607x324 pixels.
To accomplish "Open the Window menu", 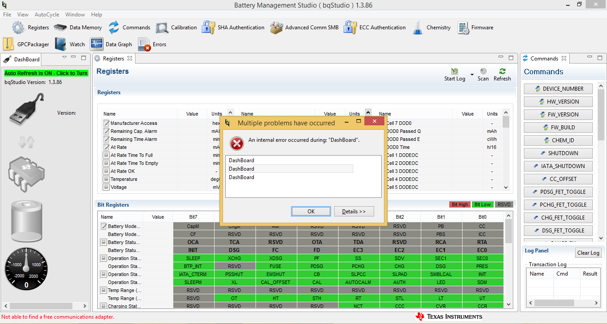I will [75, 15].
